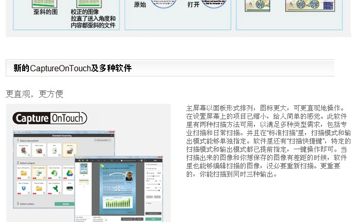Click the CaptureOnTouch logo
The width and height of the screenshot is (354, 222).
[x=50, y=118]
